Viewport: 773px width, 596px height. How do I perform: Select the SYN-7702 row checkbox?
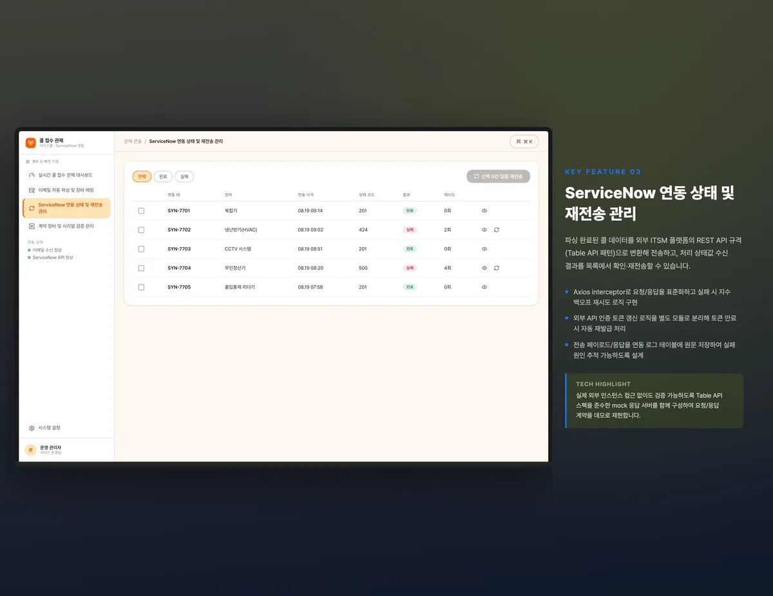142,230
